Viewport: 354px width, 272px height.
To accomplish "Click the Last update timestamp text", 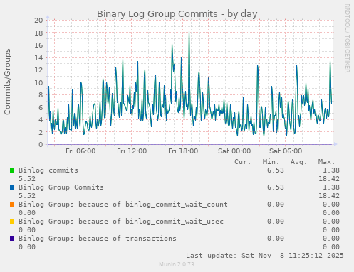I will pos(265,256).
